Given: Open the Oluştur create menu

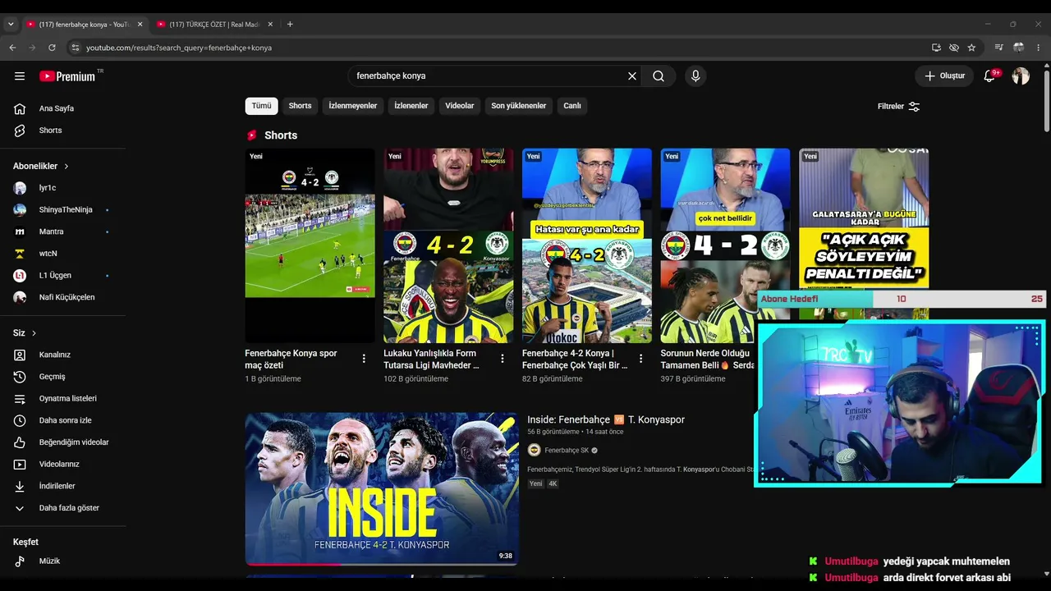Looking at the screenshot, I should point(944,76).
